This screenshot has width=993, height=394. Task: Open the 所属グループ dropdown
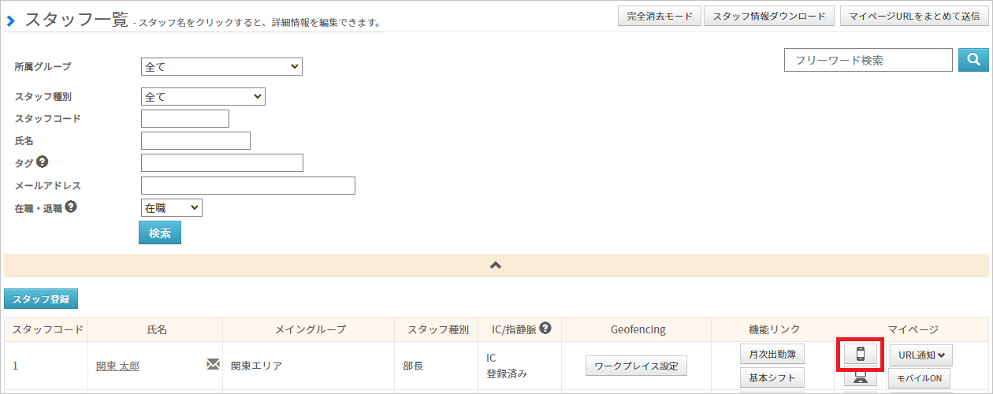[x=221, y=67]
